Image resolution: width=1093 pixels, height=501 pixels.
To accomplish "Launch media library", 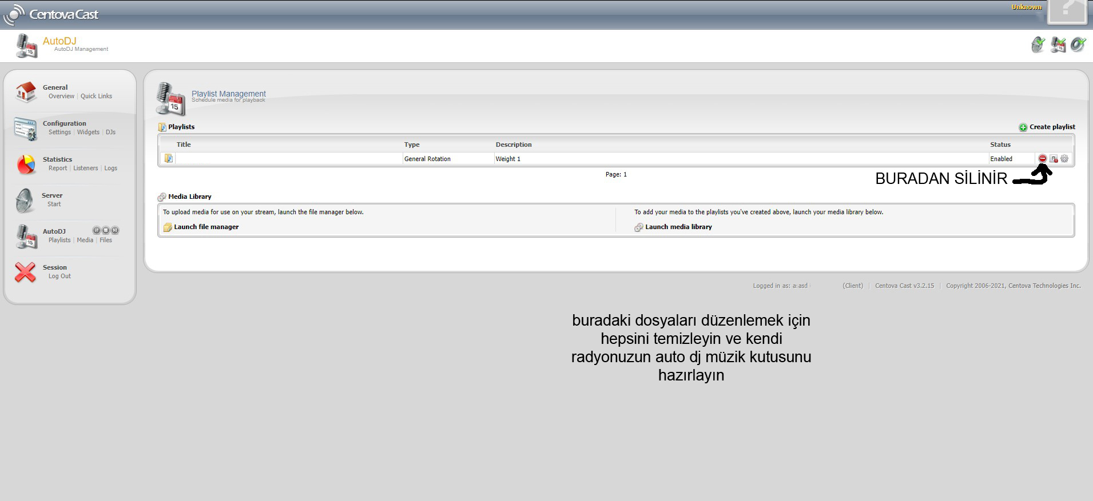I will 678,227.
